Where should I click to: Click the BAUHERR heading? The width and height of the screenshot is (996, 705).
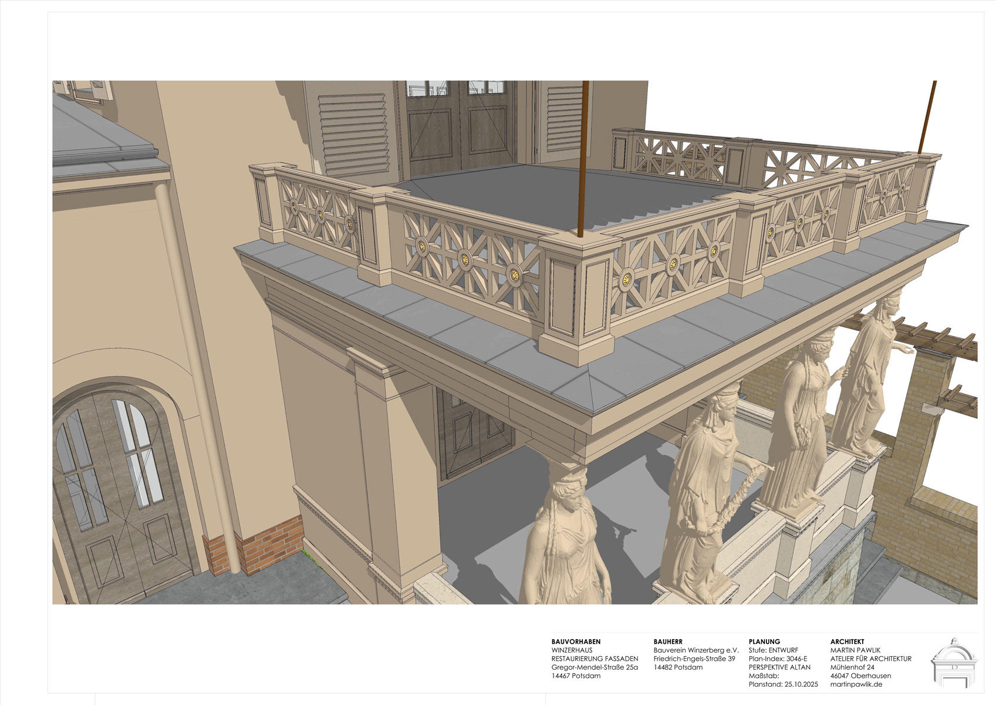coord(668,642)
